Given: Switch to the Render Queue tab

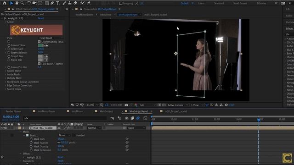Looking at the screenshot, I should coord(13,111).
